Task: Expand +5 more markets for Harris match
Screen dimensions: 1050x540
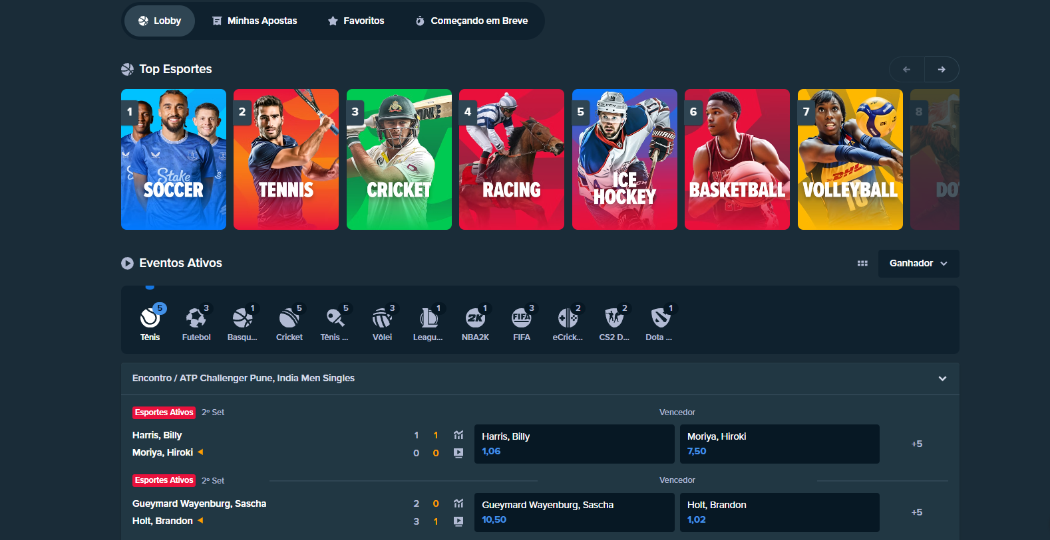Action: [916, 444]
